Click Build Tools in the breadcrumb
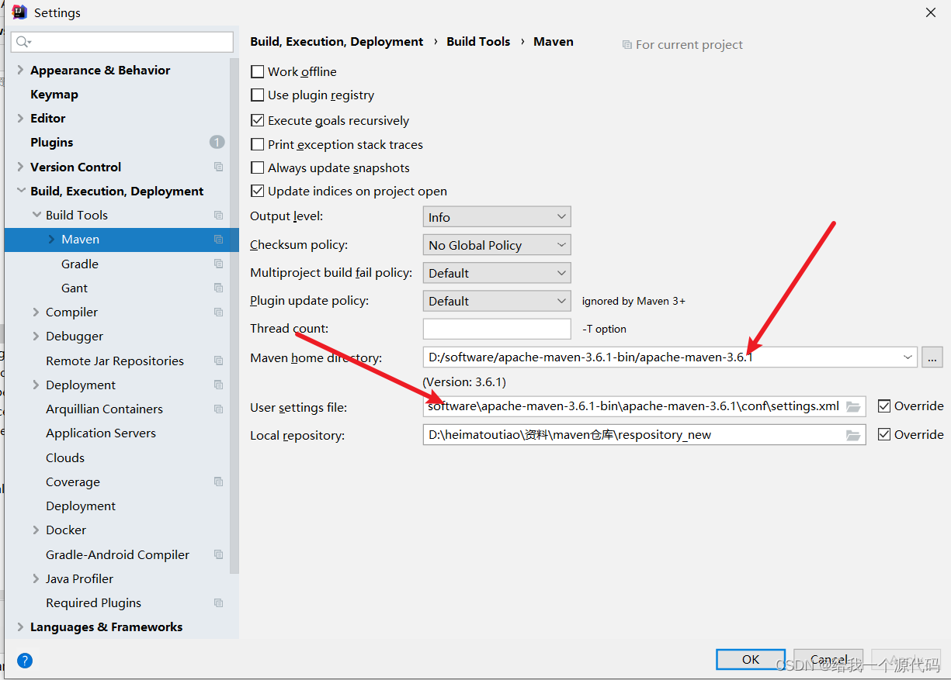The height and width of the screenshot is (680, 951). 478,42
